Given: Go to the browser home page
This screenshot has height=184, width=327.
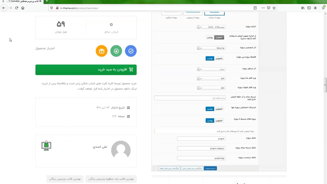Looking at the screenshot, I should [x=23, y=8].
